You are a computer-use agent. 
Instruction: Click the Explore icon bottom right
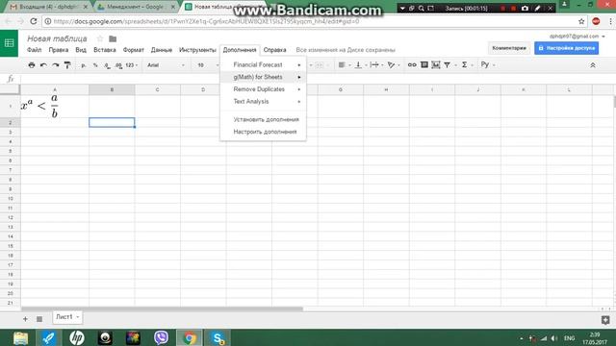[x=605, y=320]
